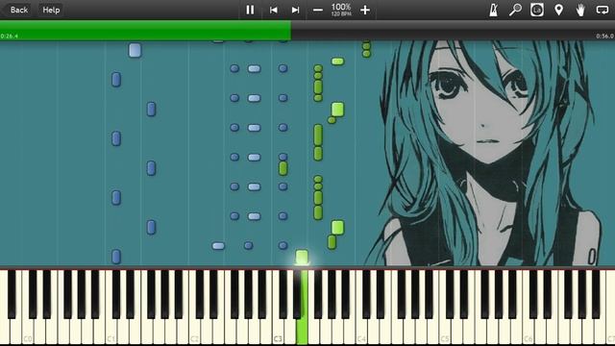Play the white key labeled C2
Viewport: 615px width, 346px height.
point(194,330)
